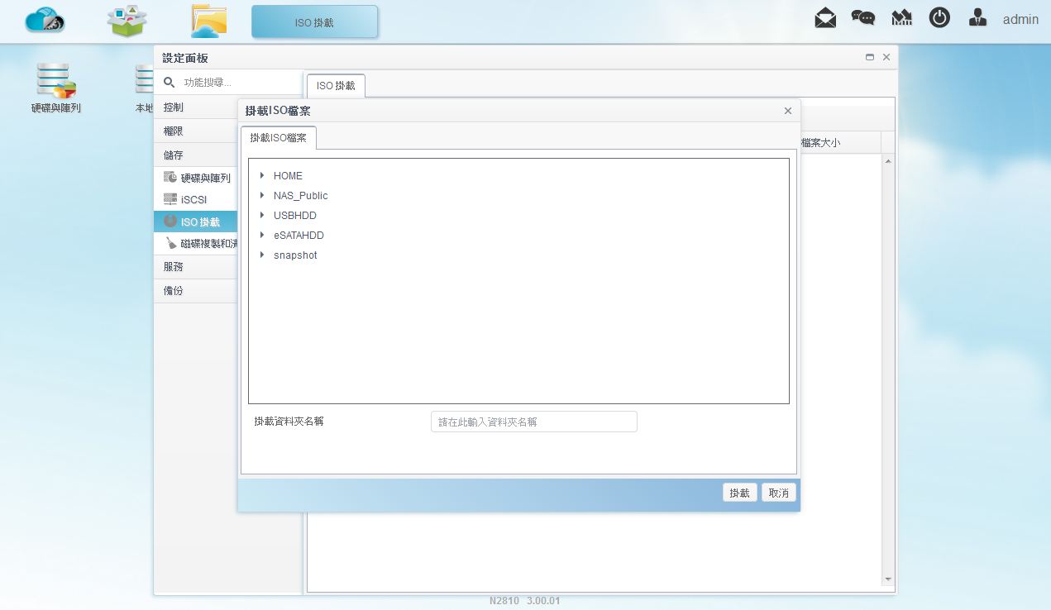Switch to the ISO 掛載 taskbar window button

(314, 21)
